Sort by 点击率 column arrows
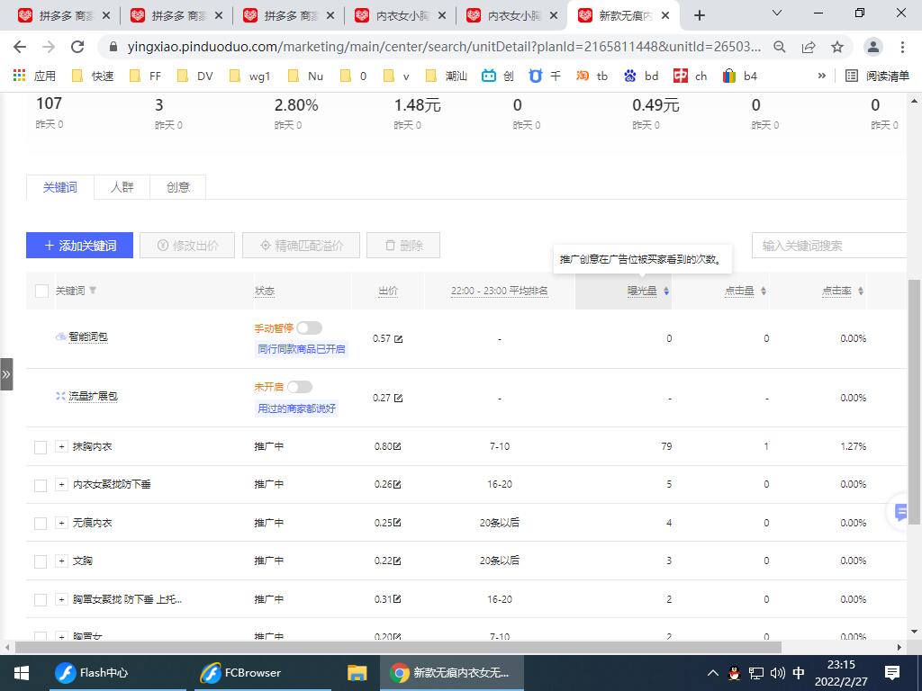 pos(860,291)
